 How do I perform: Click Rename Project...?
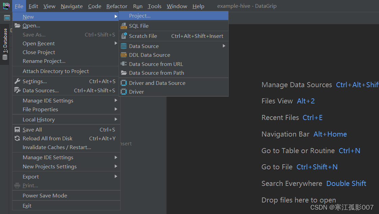click(x=66, y=61)
